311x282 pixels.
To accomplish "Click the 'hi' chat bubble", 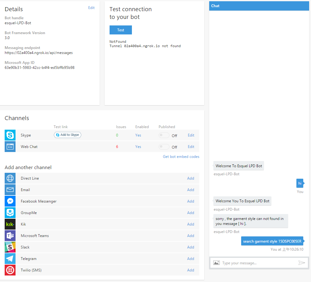I will pos(300,183).
